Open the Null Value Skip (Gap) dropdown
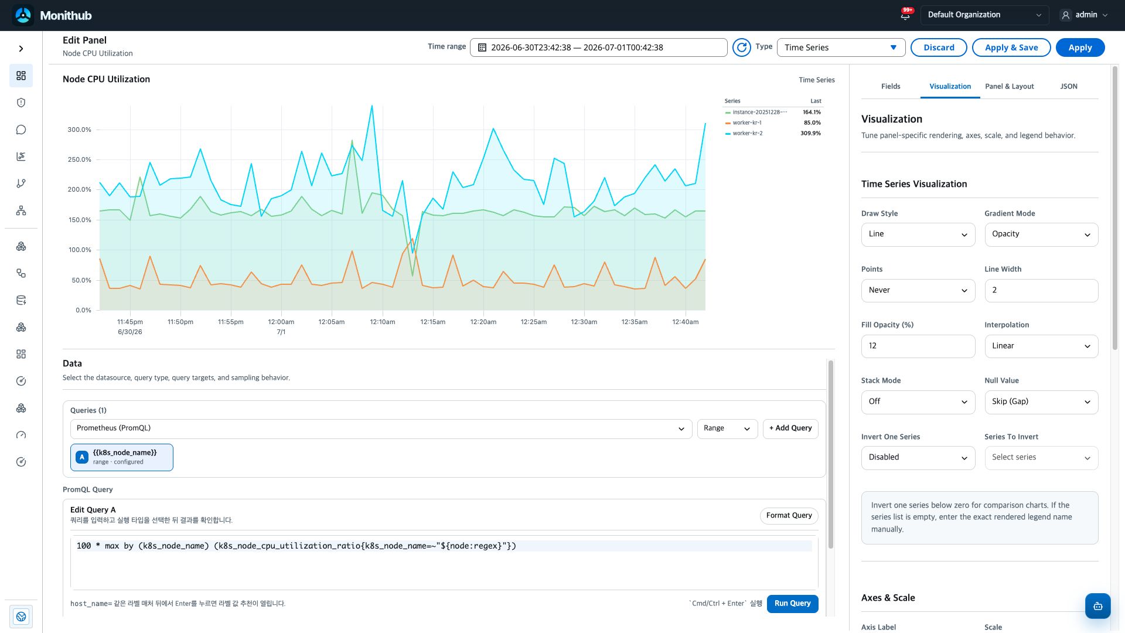The image size is (1125, 633). pyautogui.click(x=1041, y=402)
